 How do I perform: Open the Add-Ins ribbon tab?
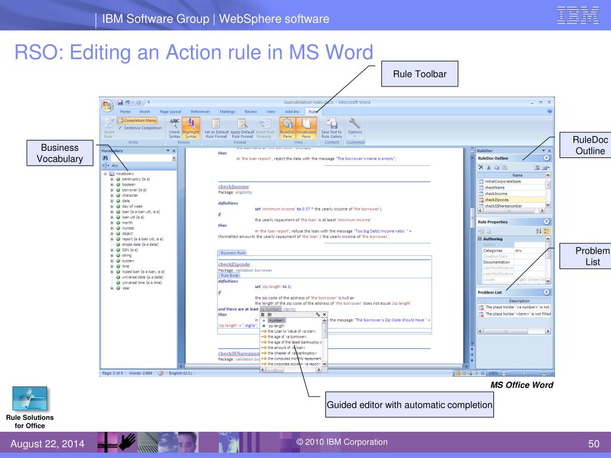pyautogui.click(x=292, y=112)
